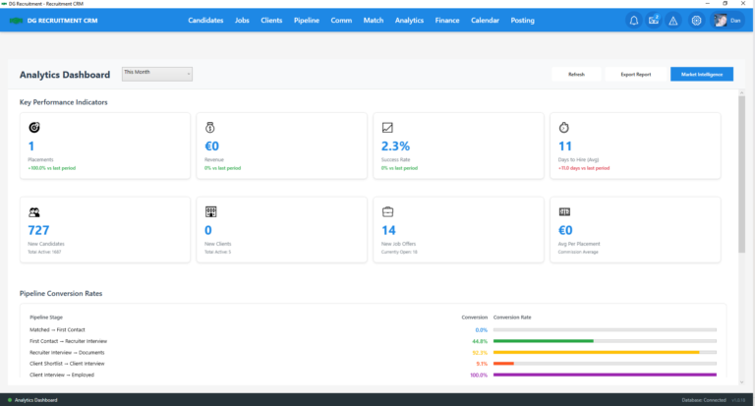Click the Days to Hire stopwatch icon
The image size is (755, 406).
click(x=564, y=127)
